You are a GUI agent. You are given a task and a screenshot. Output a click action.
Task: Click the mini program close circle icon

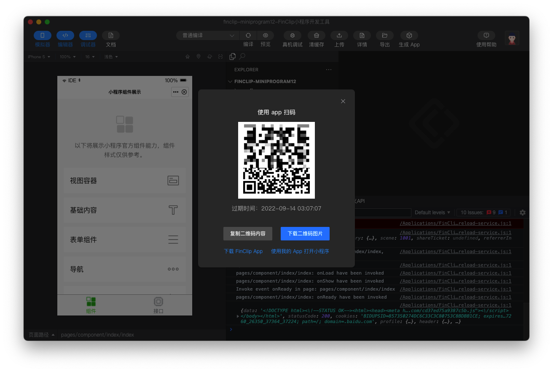[x=184, y=92]
